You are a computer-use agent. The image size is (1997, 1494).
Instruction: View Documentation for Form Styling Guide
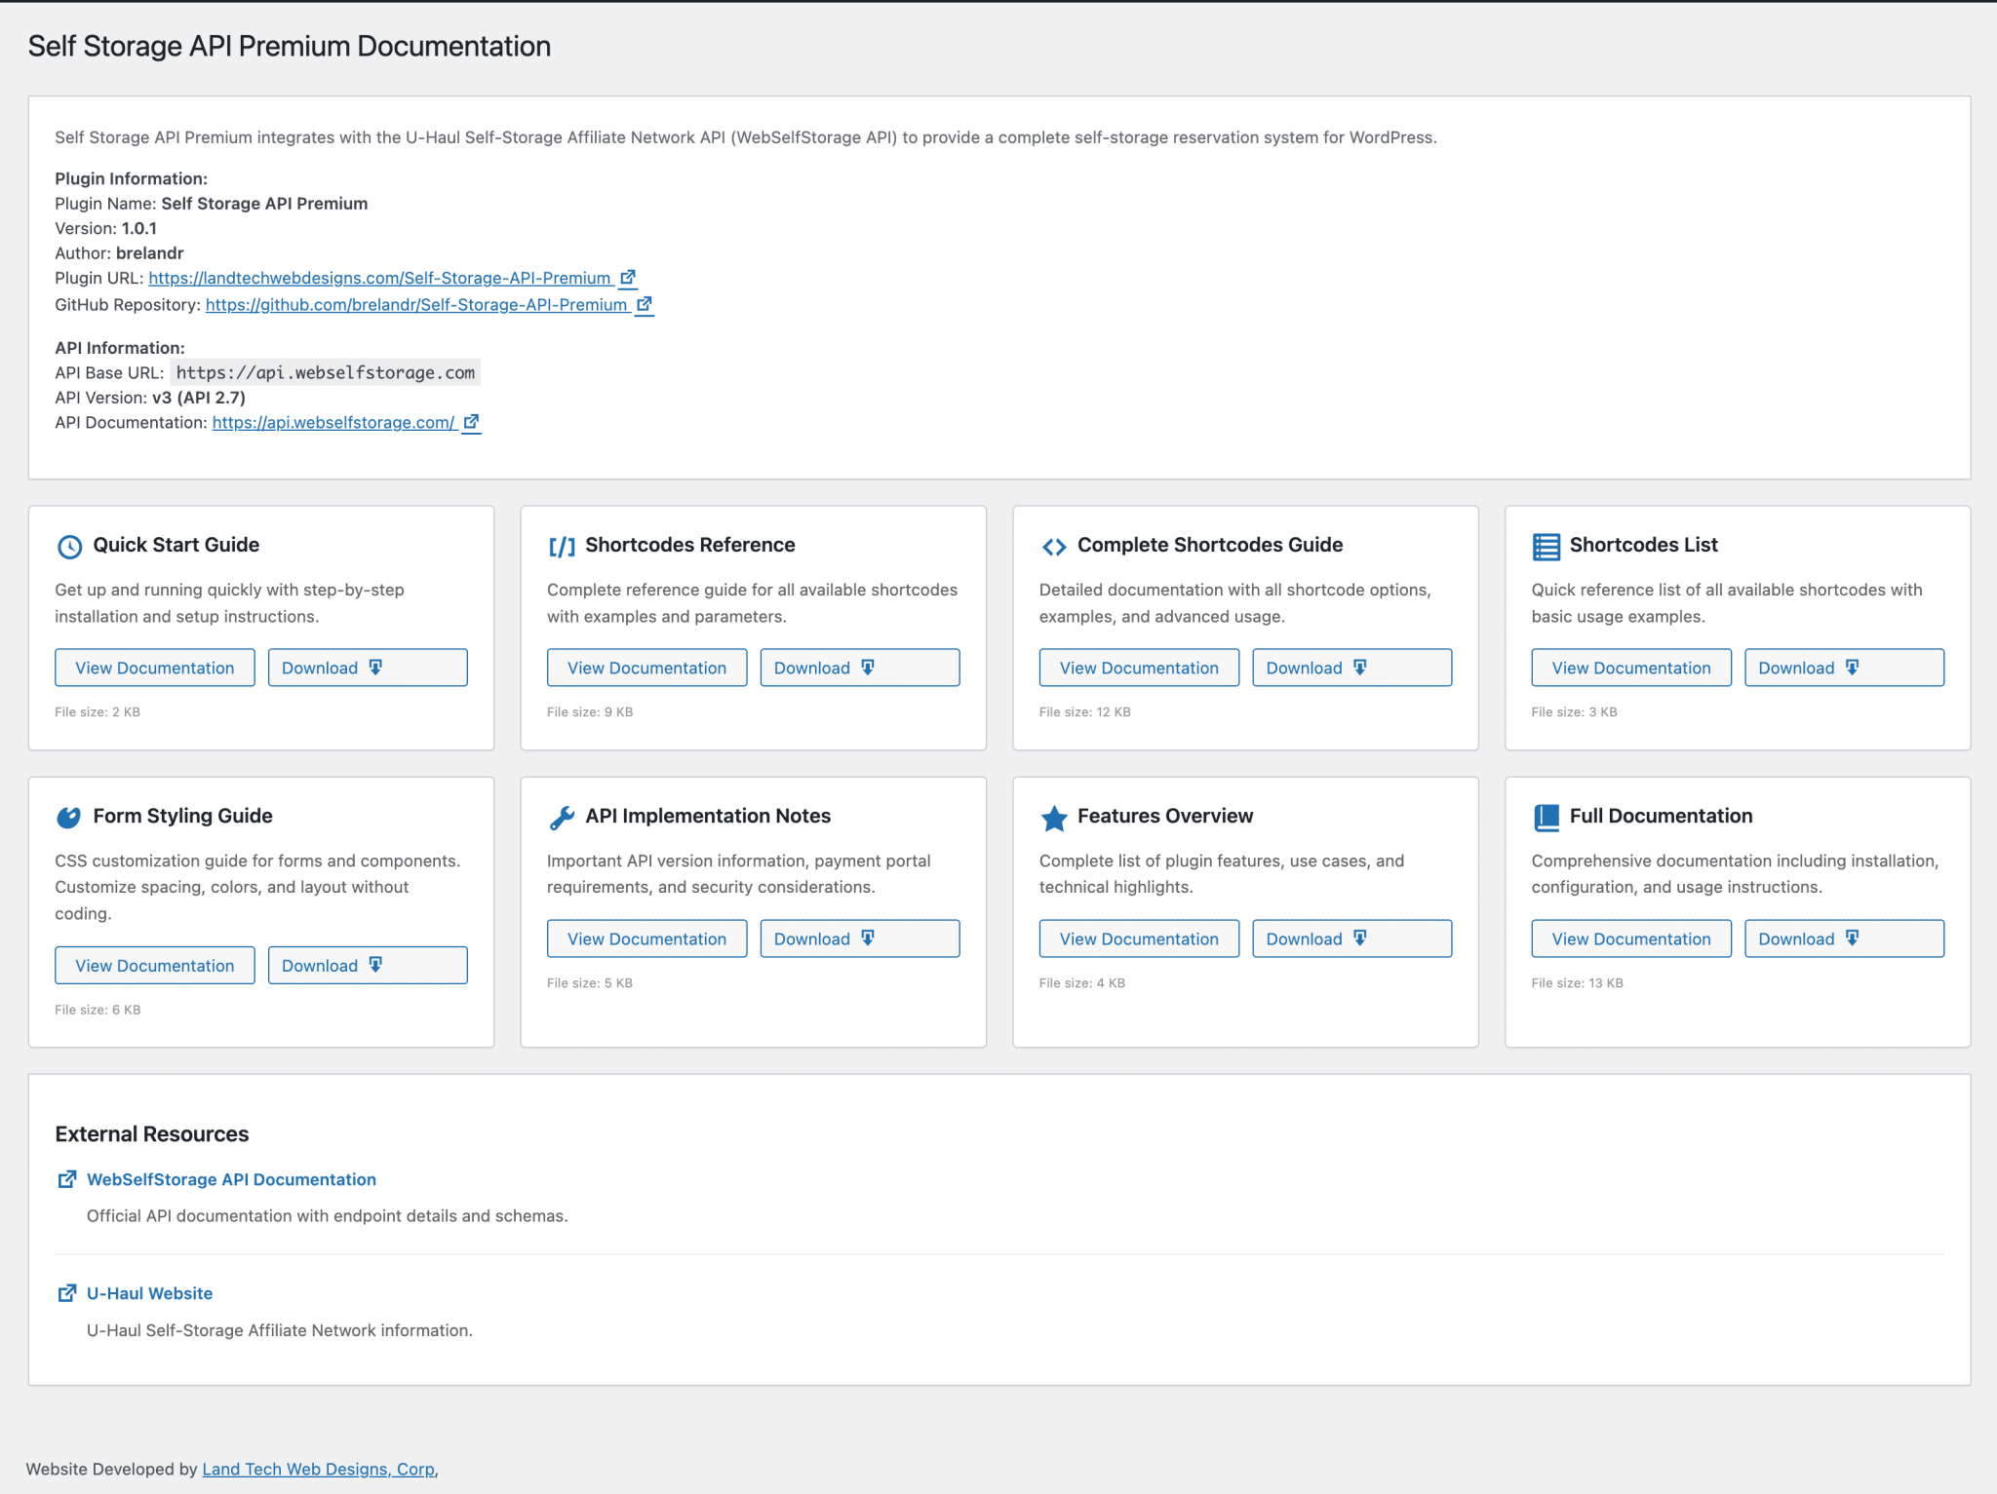click(154, 965)
